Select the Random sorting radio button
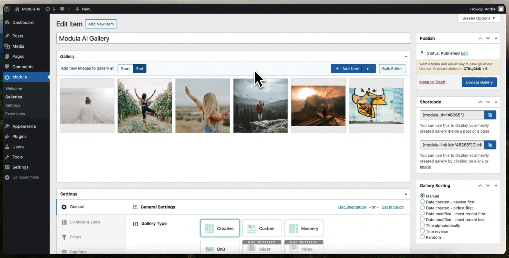The image size is (509, 258). 422,237
